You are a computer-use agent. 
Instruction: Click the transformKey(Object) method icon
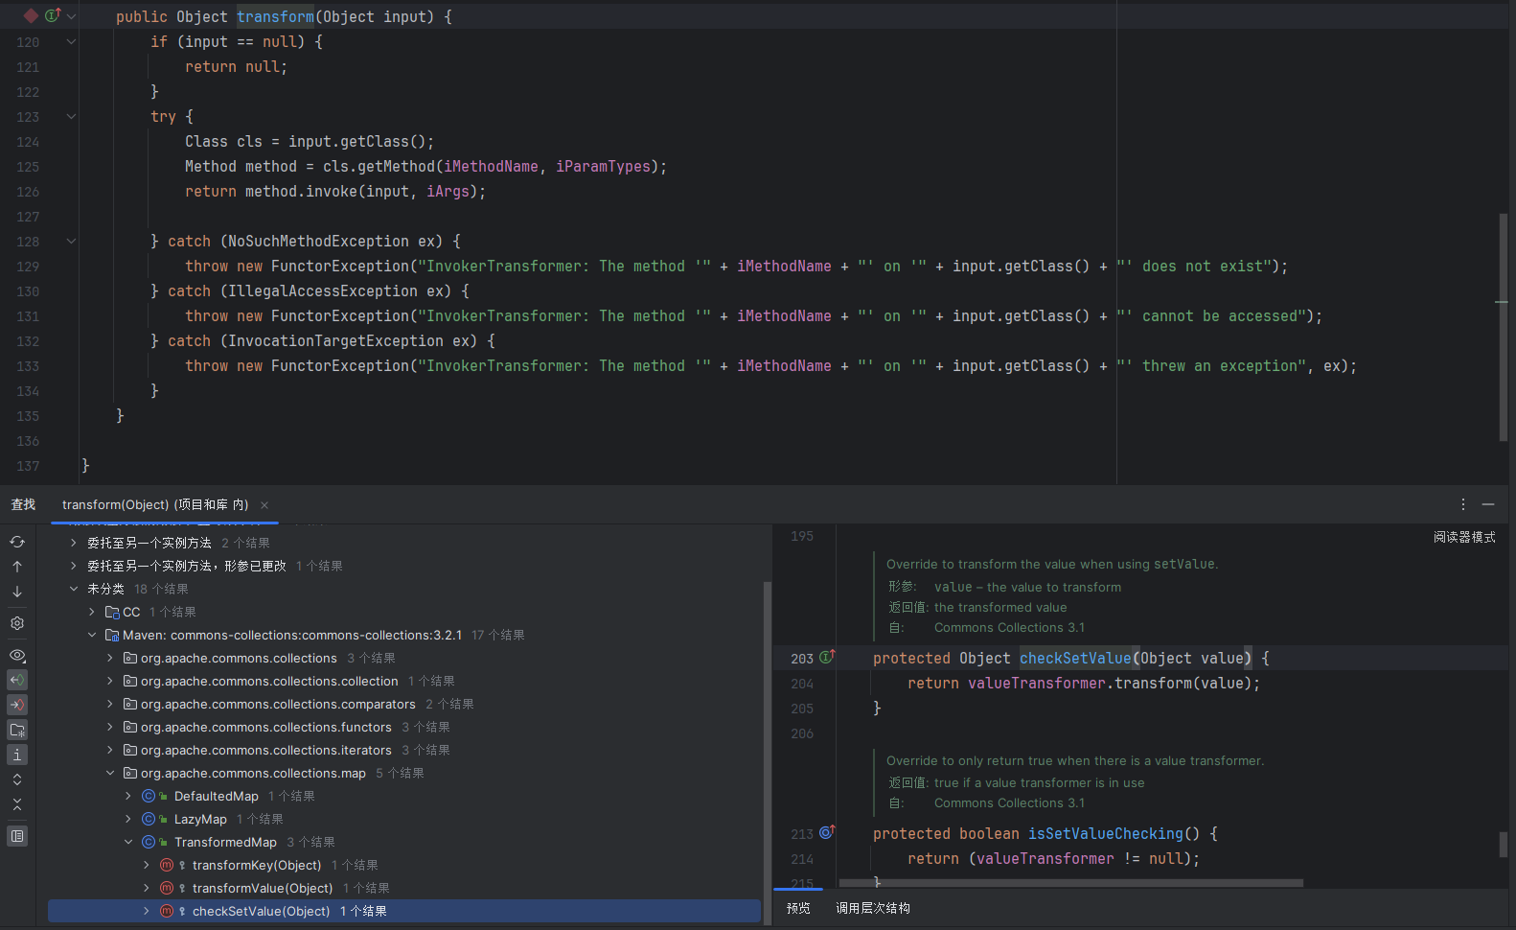(167, 865)
